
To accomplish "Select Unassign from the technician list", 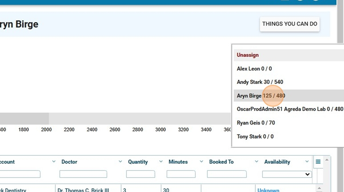I will tap(248, 55).
